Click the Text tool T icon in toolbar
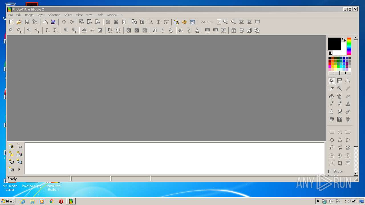The height and width of the screenshot is (205, 365). point(158,22)
